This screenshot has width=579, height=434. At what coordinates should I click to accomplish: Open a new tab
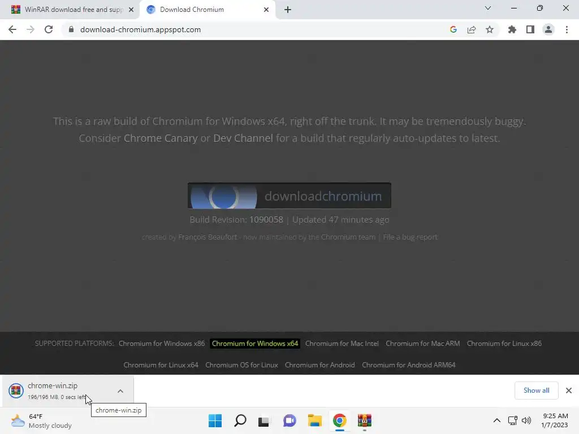tap(288, 10)
